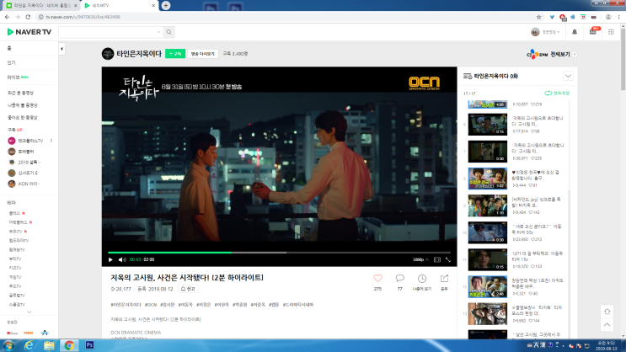626x352 pixels.
Task: Open the CJ ENM 전체보기 link
Action: 551,54
